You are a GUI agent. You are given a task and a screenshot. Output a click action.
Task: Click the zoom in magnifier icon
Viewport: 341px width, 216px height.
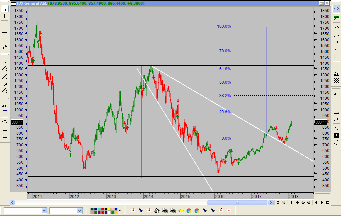[x=309, y=202]
